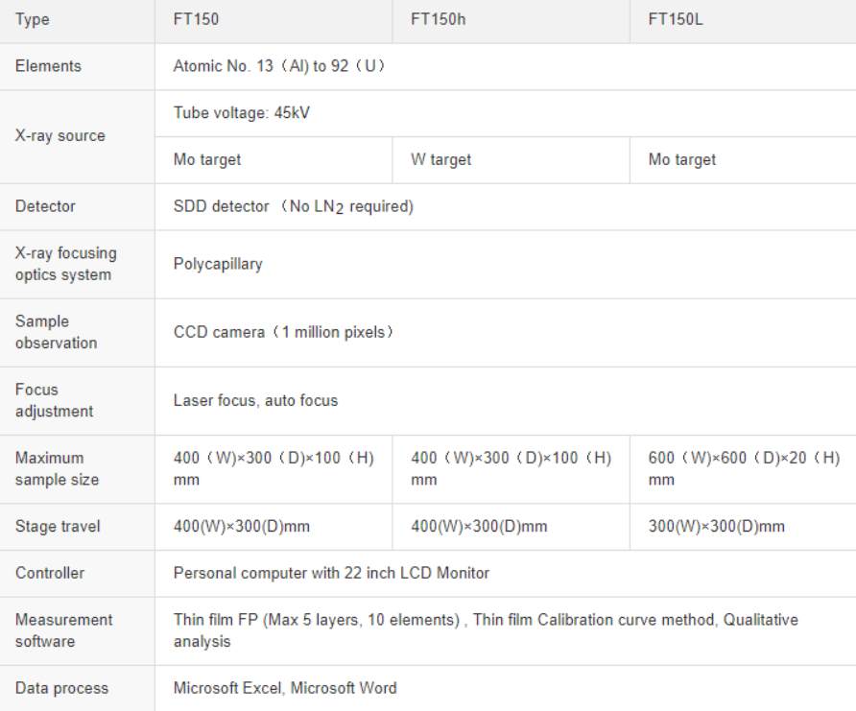Viewport: 856px width, 711px height.
Task: Click the CCD camera specification cell
Action: (283, 332)
